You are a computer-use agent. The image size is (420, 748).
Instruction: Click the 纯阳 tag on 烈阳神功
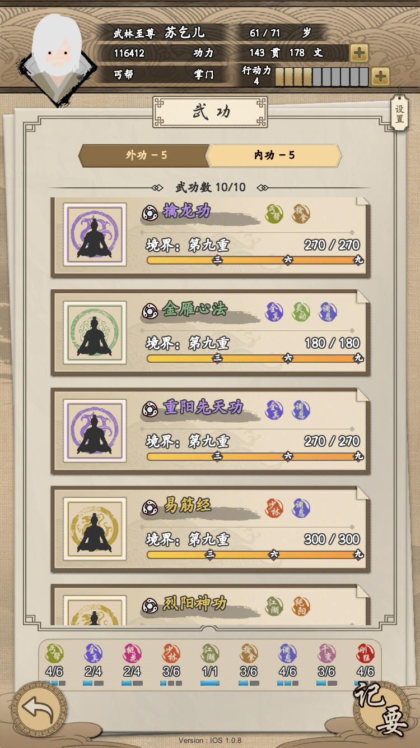pyautogui.click(x=301, y=606)
